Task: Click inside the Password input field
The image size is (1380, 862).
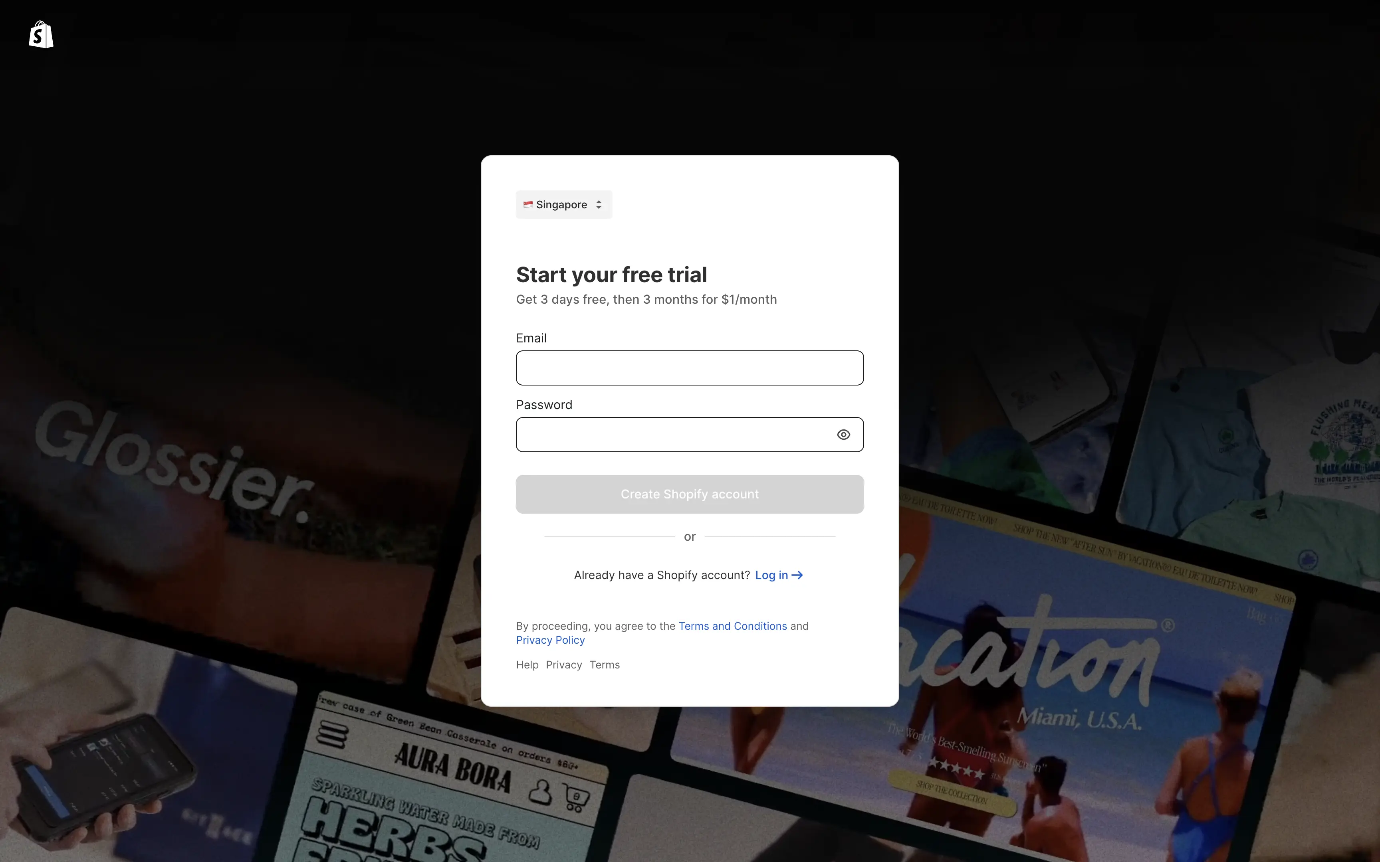Action: pyautogui.click(x=673, y=435)
